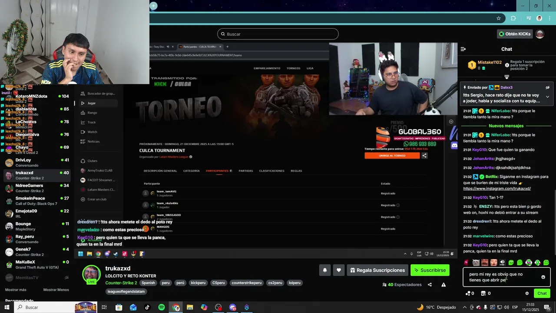
Task: Open chat settings gear icon
Action: coord(527,293)
